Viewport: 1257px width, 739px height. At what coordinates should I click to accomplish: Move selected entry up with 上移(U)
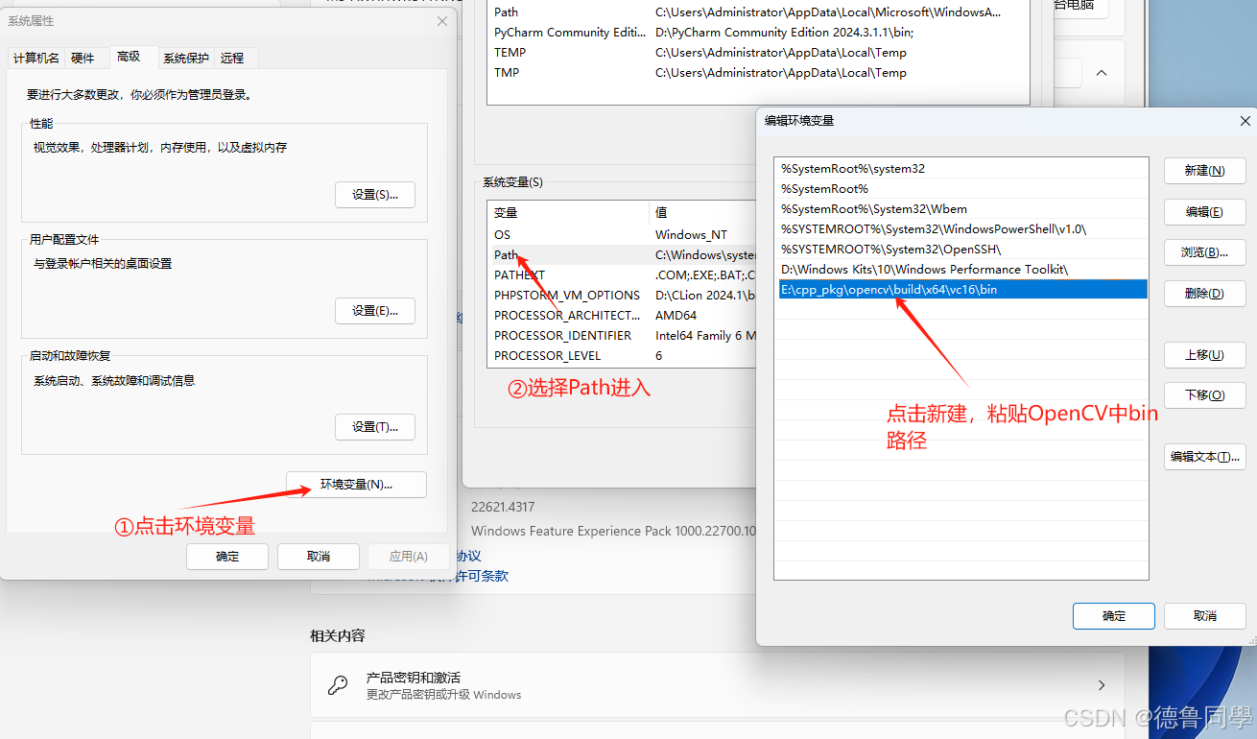[x=1204, y=355]
